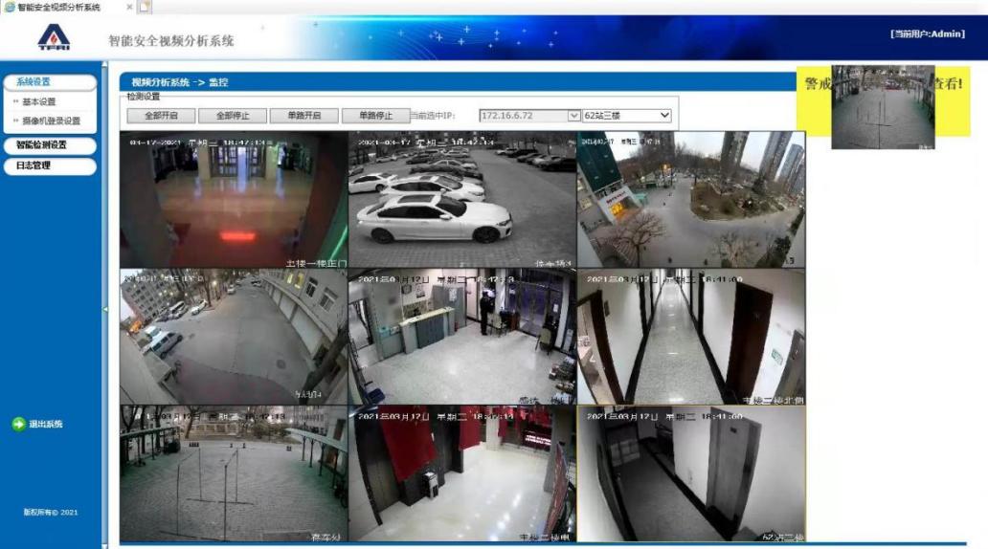
Task: Click the 全部停止 button
Action: point(231,116)
